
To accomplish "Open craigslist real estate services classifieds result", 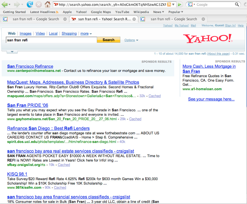I will (71, 151).
